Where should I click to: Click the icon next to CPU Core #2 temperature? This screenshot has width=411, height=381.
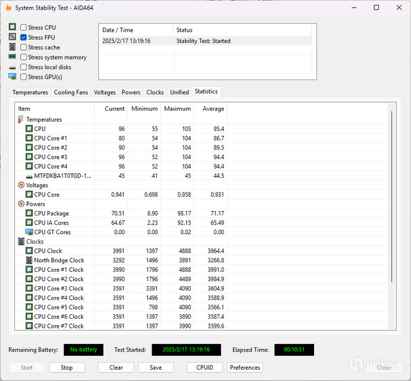29,148
